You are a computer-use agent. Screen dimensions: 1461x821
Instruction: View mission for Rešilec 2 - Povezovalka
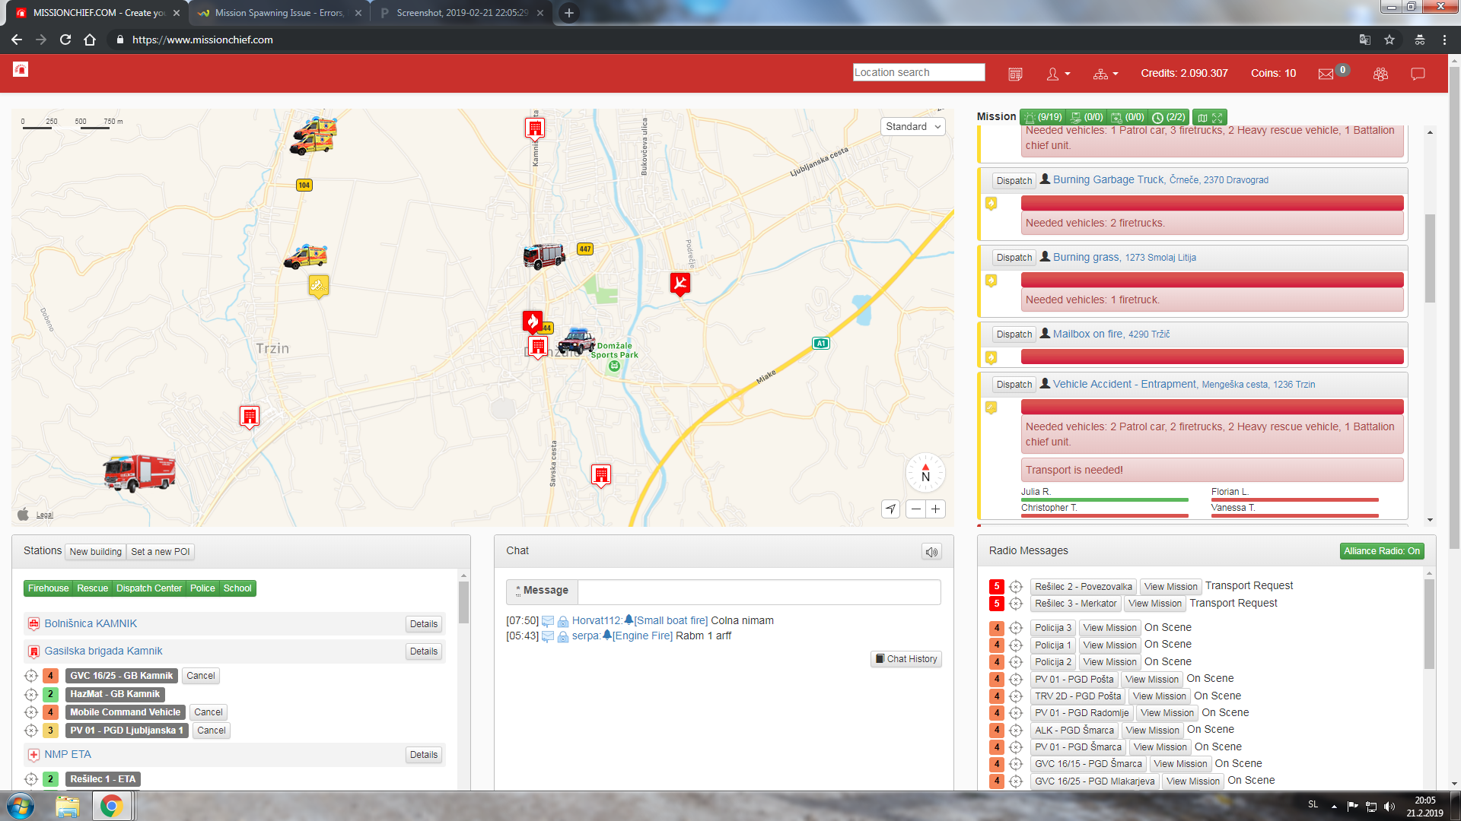click(1170, 587)
